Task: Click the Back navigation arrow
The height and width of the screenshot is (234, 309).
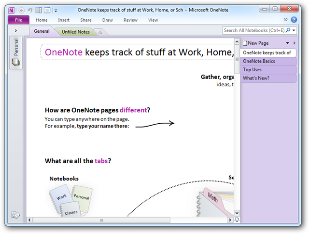Action: coord(21,10)
